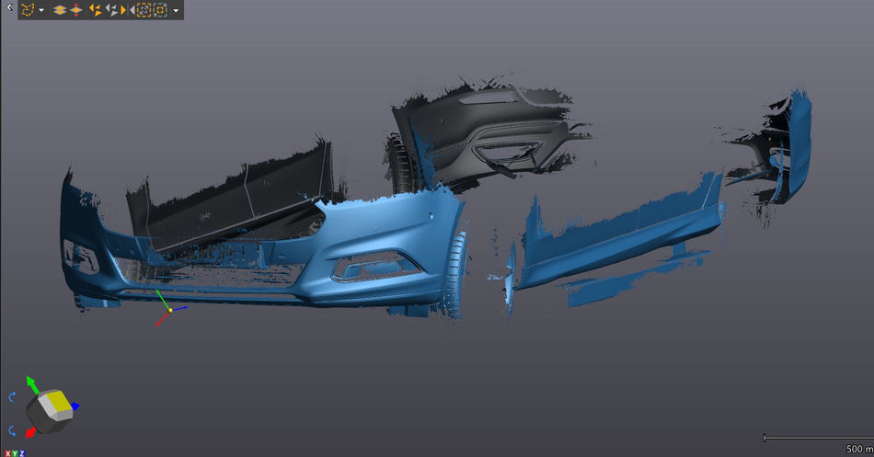Click the three gray triangles icon
The image size is (874, 457).
(x=111, y=10)
